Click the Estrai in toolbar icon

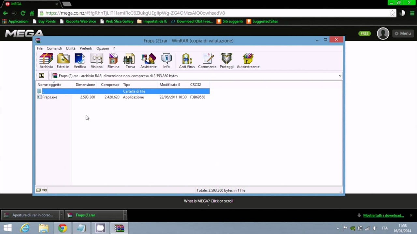pyautogui.click(x=63, y=61)
